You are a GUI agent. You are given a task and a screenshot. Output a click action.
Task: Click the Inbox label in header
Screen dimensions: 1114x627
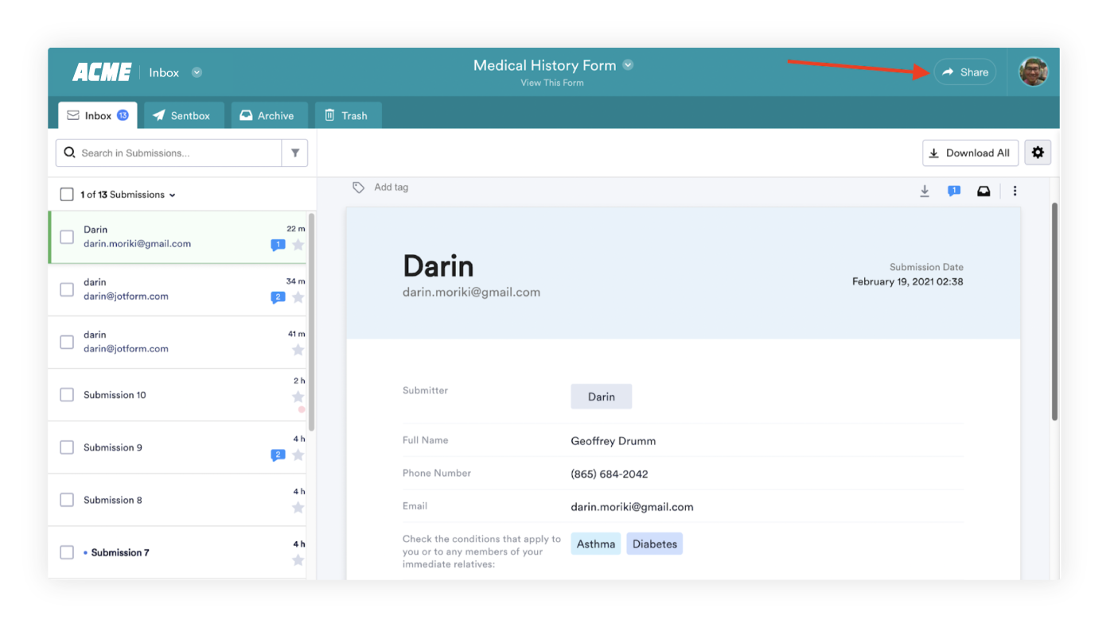pos(164,72)
